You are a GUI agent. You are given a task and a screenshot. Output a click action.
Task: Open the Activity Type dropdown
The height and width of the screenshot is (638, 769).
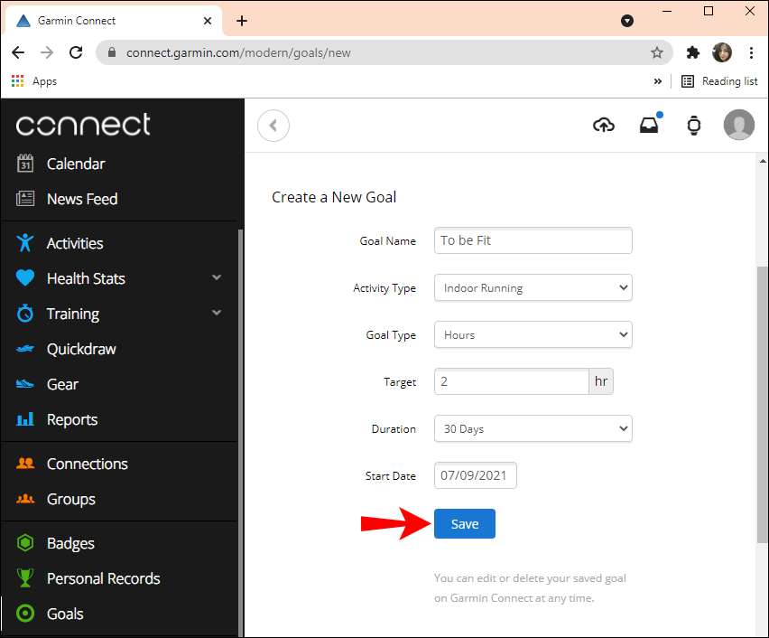point(533,288)
